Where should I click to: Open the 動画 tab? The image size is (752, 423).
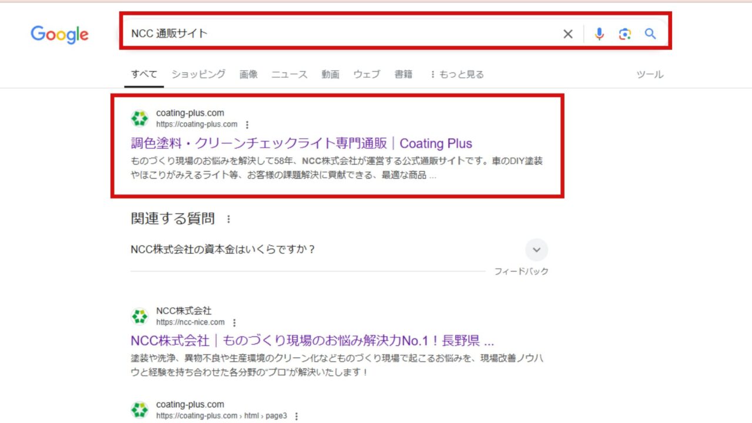tap(330, 74)
